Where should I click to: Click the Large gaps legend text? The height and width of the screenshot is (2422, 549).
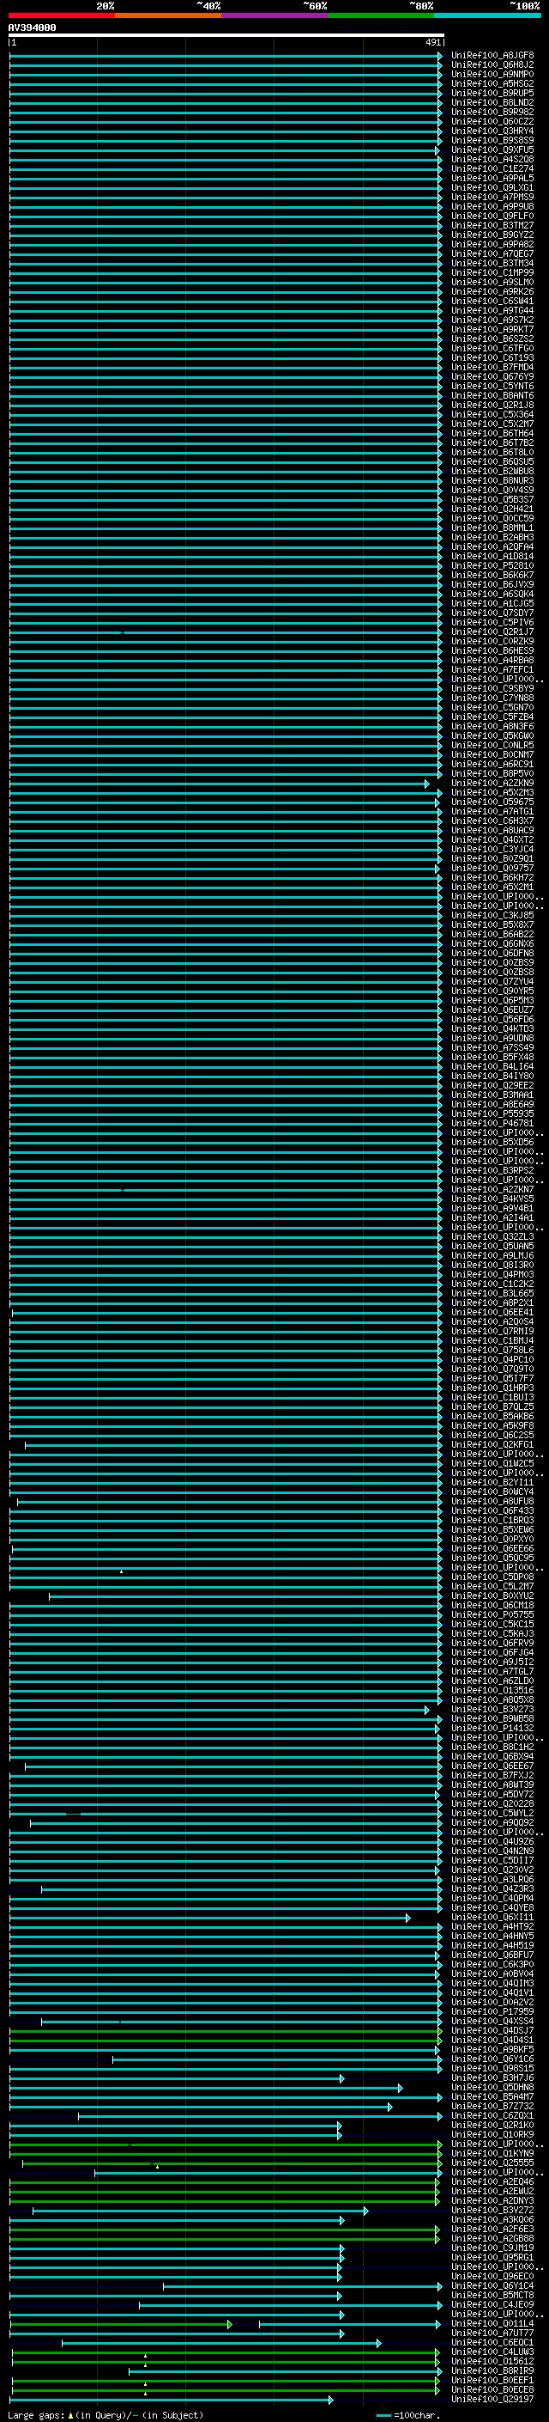(106, 2414)
